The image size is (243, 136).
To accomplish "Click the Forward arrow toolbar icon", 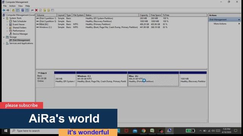I will pyautogui.click(x=8, y=10).
